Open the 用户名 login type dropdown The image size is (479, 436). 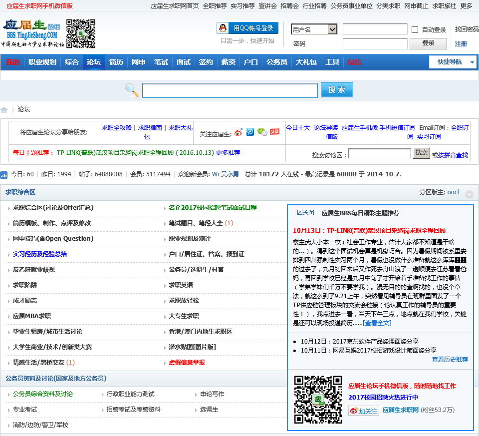[314, 29]
